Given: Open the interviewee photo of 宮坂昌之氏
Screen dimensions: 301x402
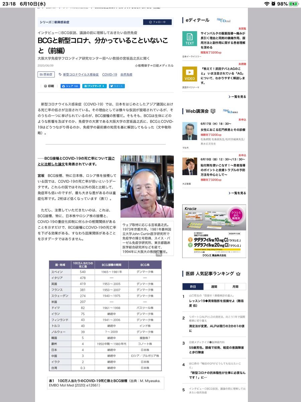Looking at the screenshot, I should point(147,186).
